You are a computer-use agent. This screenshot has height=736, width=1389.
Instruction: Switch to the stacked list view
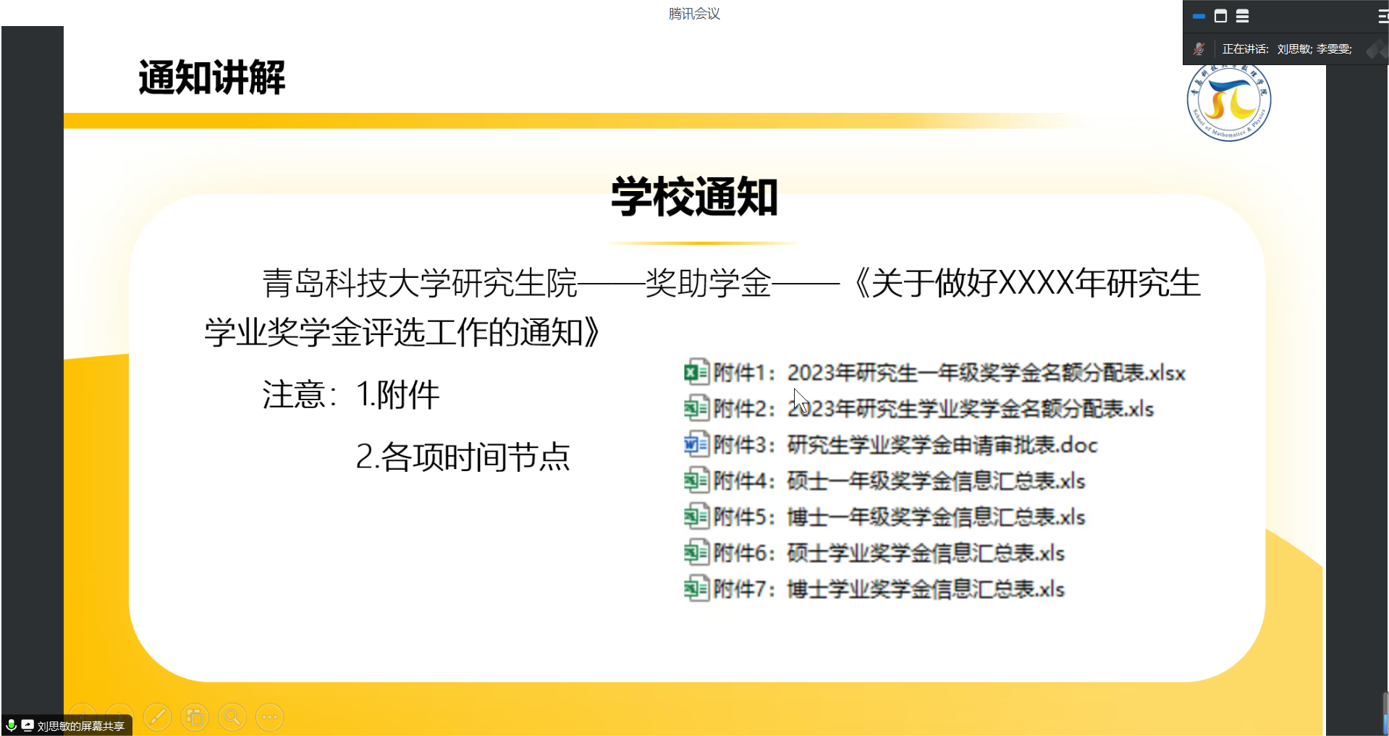[x=1242, y=16]
